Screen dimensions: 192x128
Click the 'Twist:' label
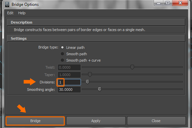click(x=50, y=68)
